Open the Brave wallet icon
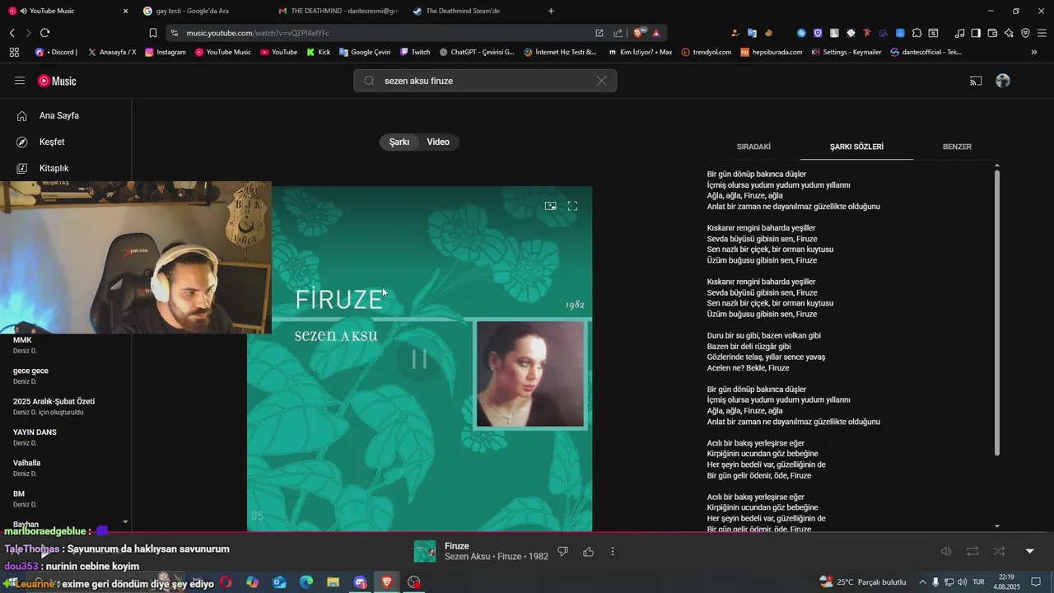 (992, 33)
